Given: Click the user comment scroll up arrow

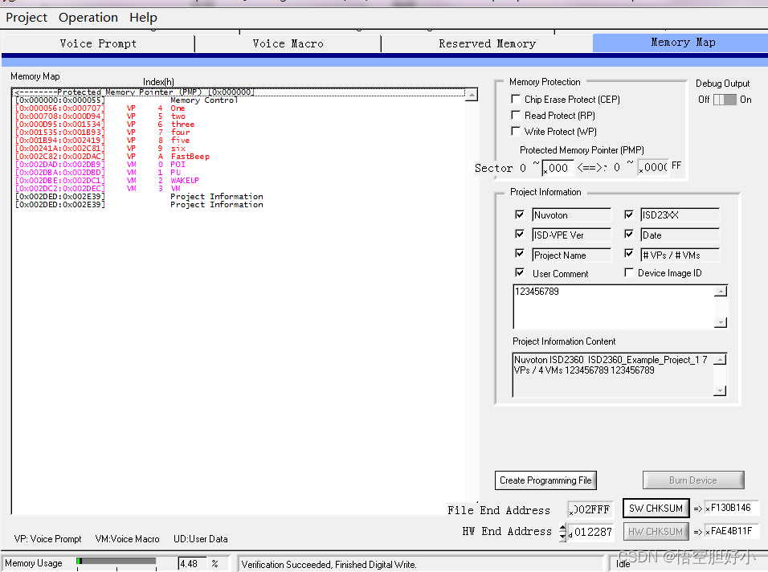Looking at the screenshot, I should (x=720, y=292).
